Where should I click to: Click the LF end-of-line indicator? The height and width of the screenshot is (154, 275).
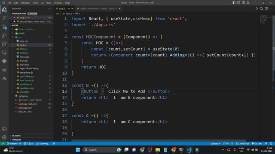(232, 144)
